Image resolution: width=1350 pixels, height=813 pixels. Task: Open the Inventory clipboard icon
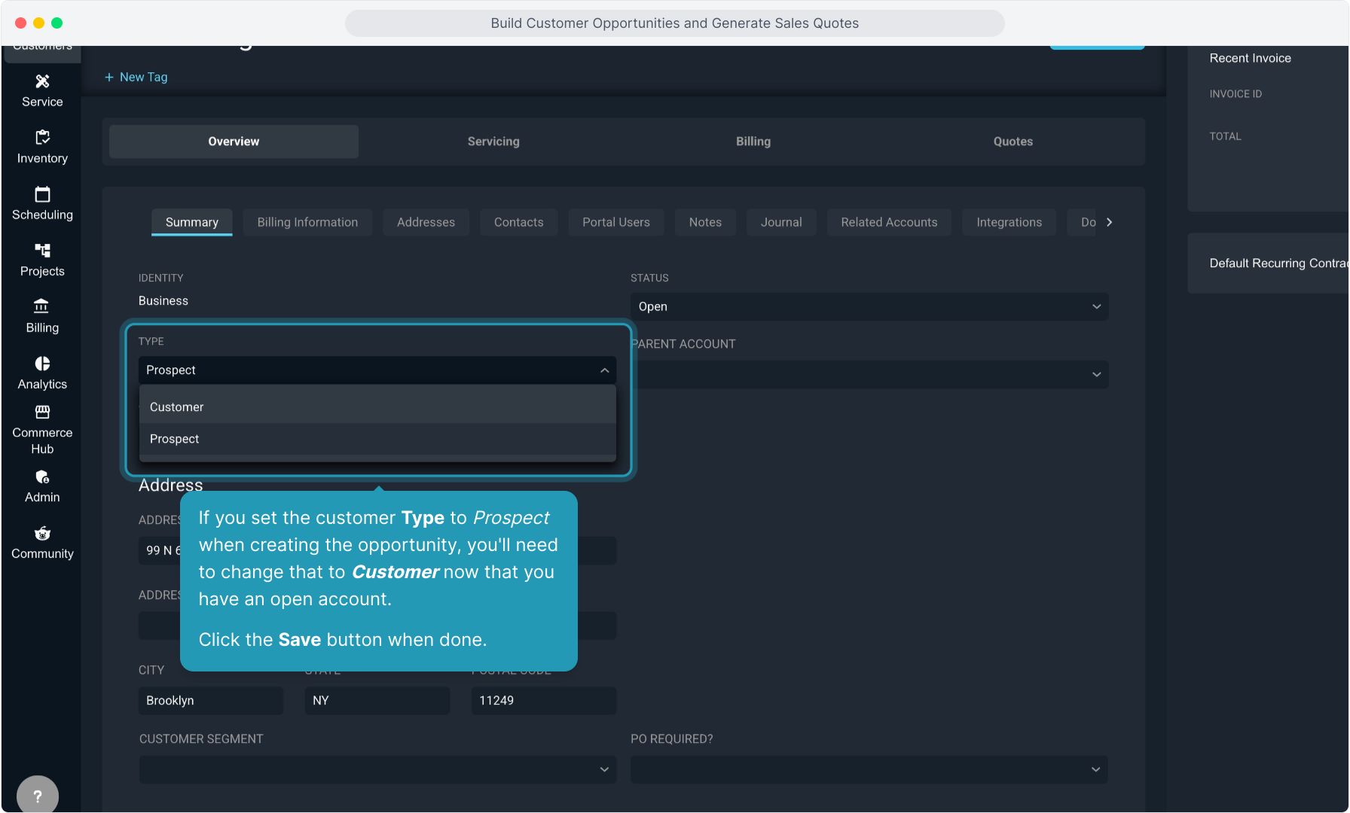[42, 138]
